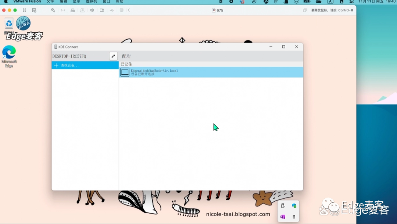Click the screen recording circle icon in menu bar
The height and width of the screenshot is (224, 397).
pyautogui.click(x=231, y=1)
